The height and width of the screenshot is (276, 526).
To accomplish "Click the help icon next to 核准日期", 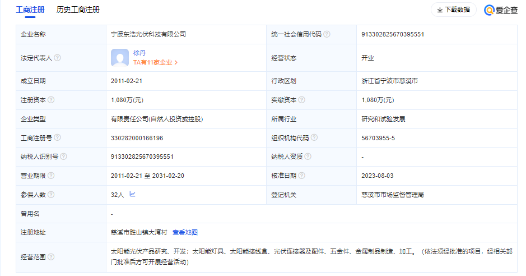I will point(301,176).
